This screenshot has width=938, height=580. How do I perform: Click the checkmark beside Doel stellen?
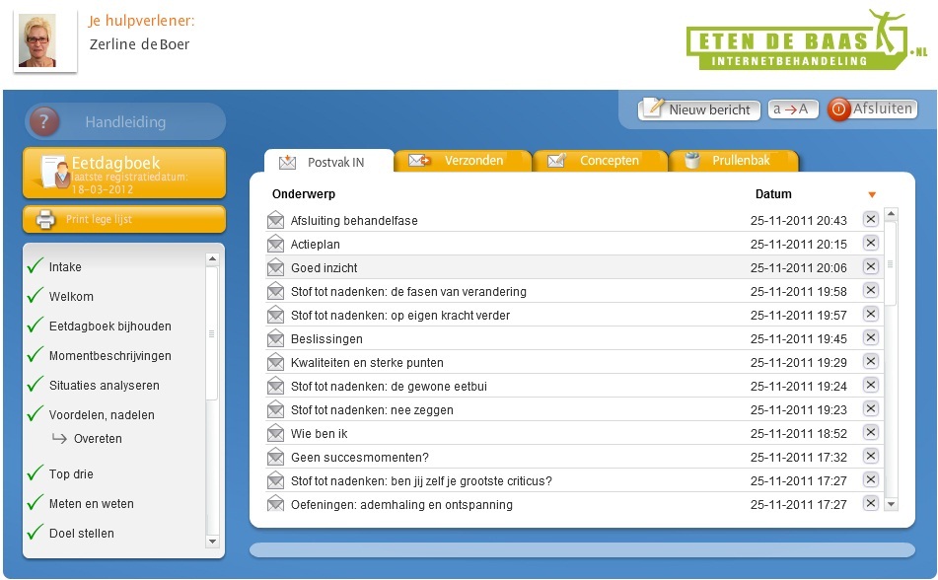36,533
